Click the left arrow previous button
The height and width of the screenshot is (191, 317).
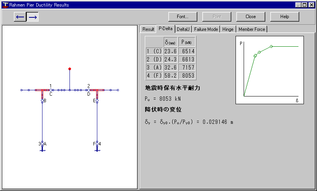coord(20,17)
